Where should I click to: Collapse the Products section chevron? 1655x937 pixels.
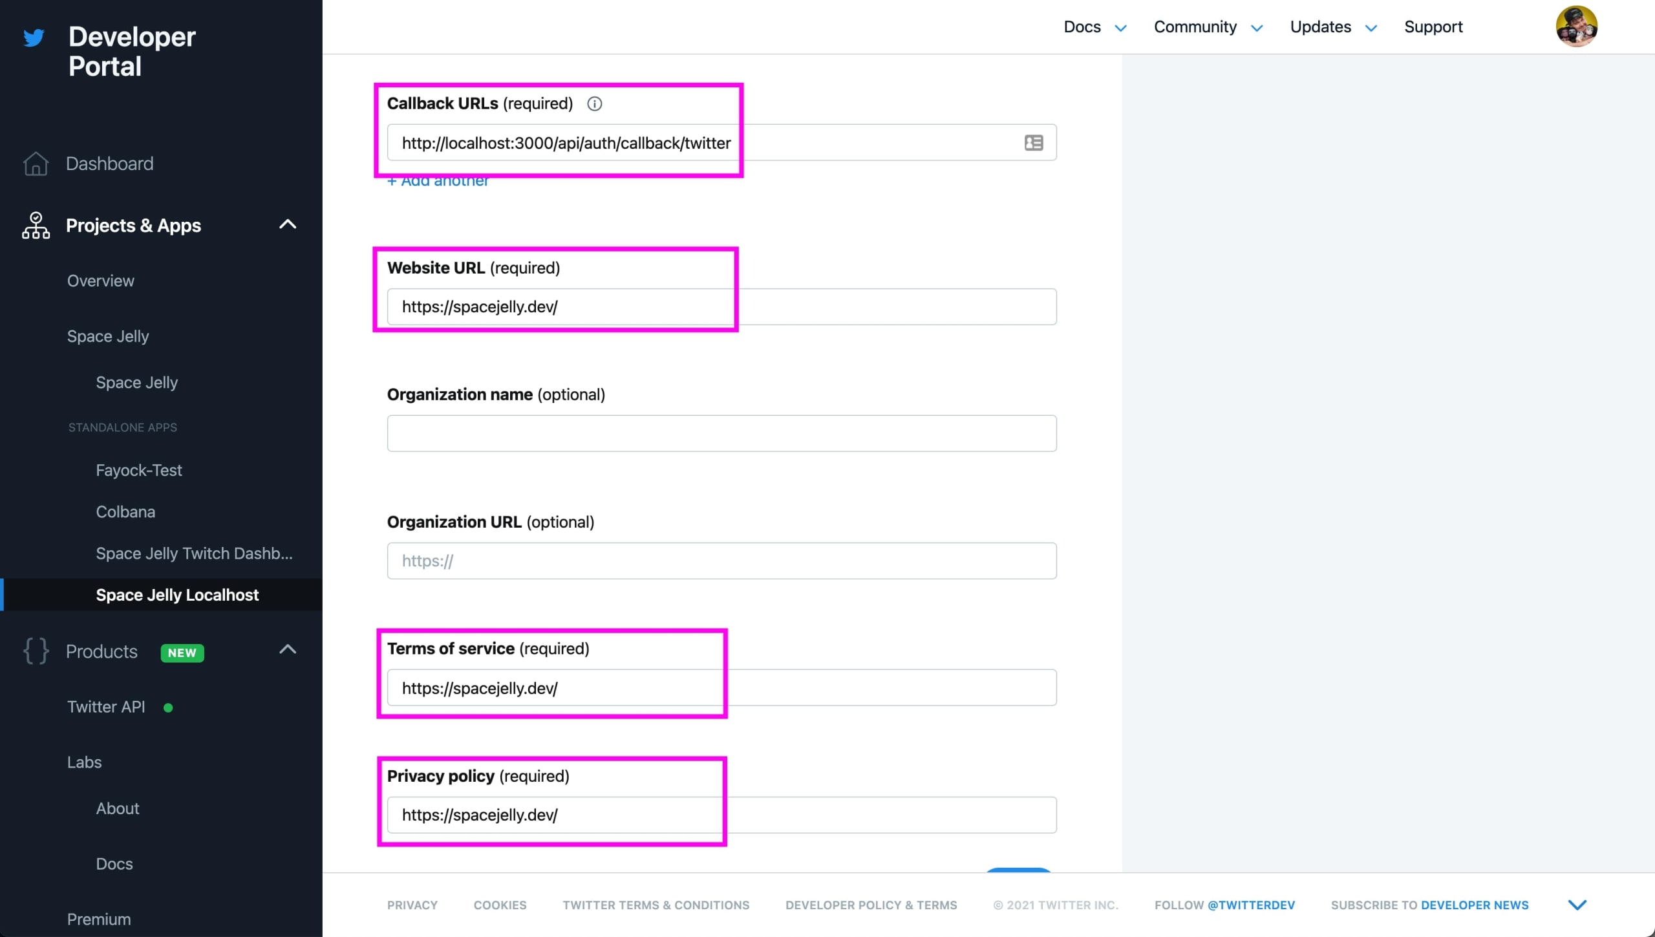(288, 649)
